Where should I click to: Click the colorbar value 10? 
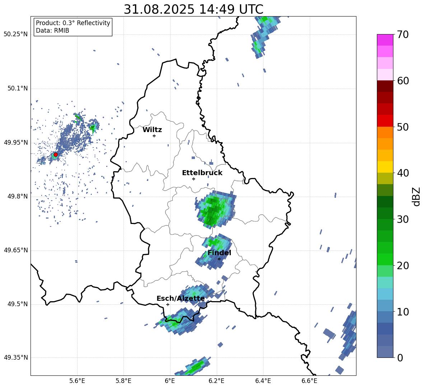[403, 312]
